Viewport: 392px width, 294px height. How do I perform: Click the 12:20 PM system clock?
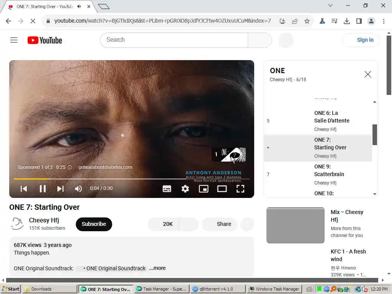[x=379, y=289]
